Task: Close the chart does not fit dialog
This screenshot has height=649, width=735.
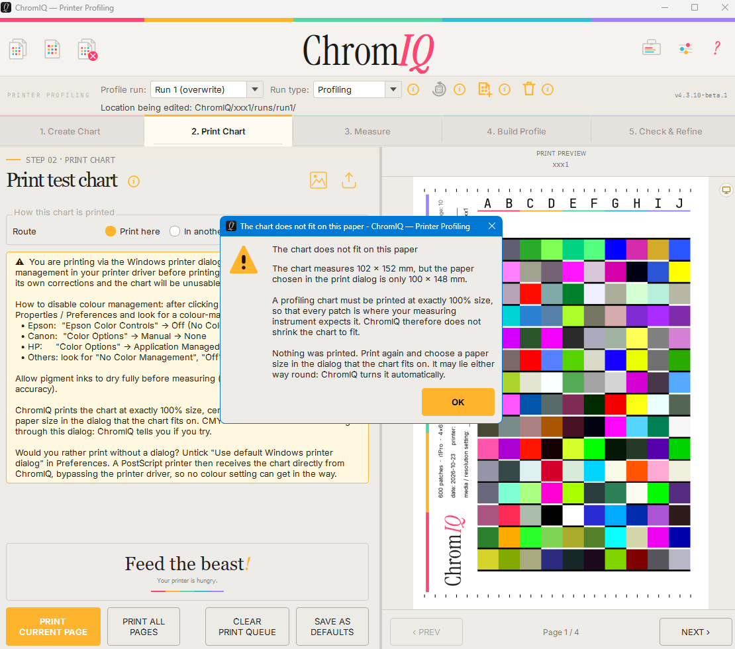Action: point(492,226)
